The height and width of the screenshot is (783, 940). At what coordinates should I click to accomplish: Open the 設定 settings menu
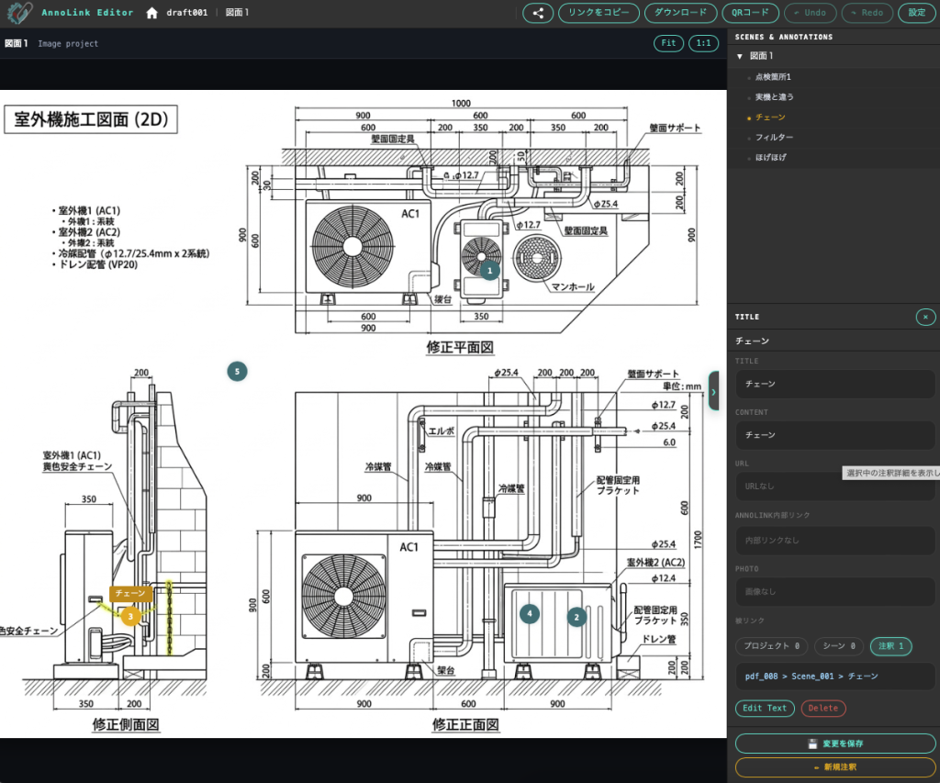(916, 13)
